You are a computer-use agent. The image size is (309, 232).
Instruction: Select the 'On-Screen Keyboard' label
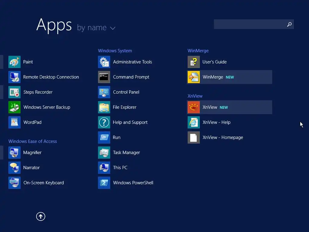[43, 183]
